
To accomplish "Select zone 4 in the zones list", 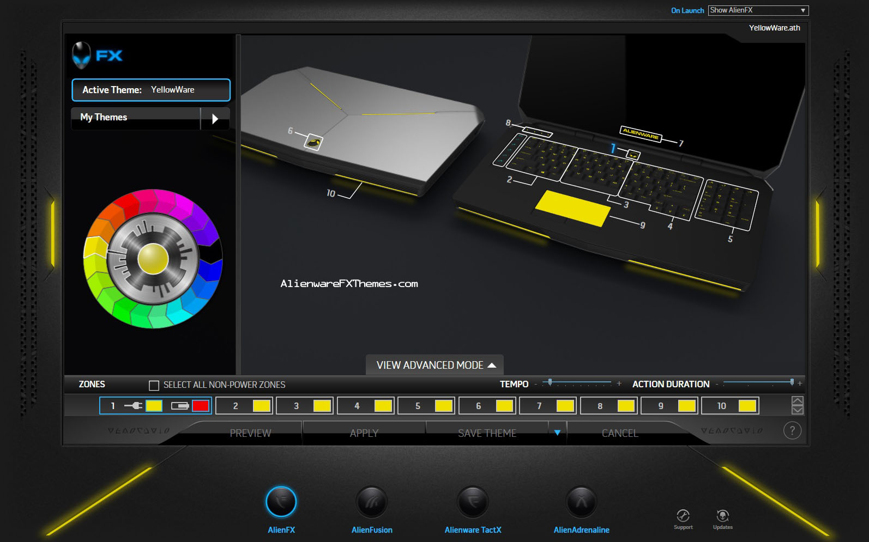I will click(366, 406).
